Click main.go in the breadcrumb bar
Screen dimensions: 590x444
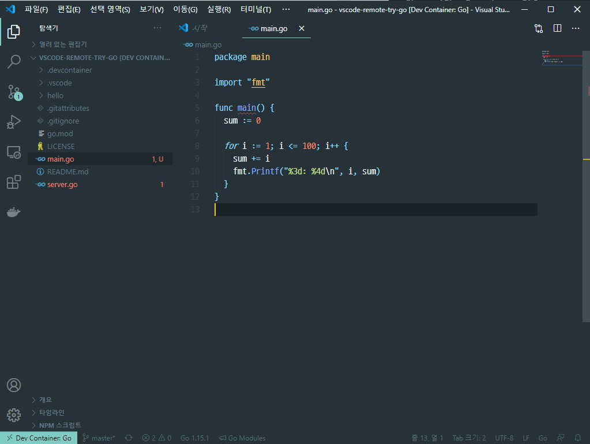click(208, 45)
